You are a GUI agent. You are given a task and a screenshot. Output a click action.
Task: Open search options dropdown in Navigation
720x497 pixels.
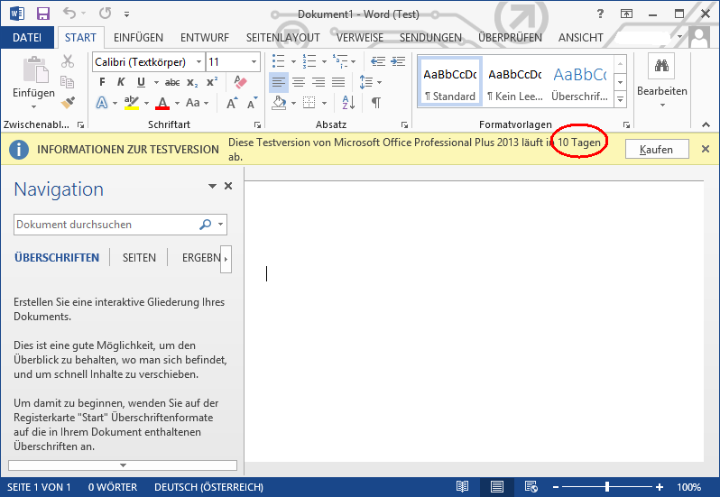220,225
